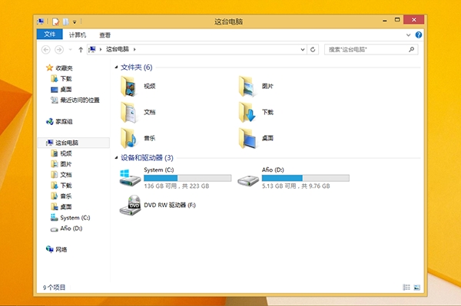461x306 pixels.
Task: Click the Properties quick access icon
Action: [55, 21]
